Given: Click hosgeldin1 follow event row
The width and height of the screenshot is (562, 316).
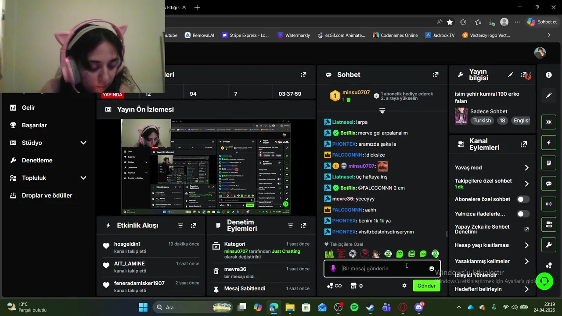Looking at the screenshot, I should point(151,247).
